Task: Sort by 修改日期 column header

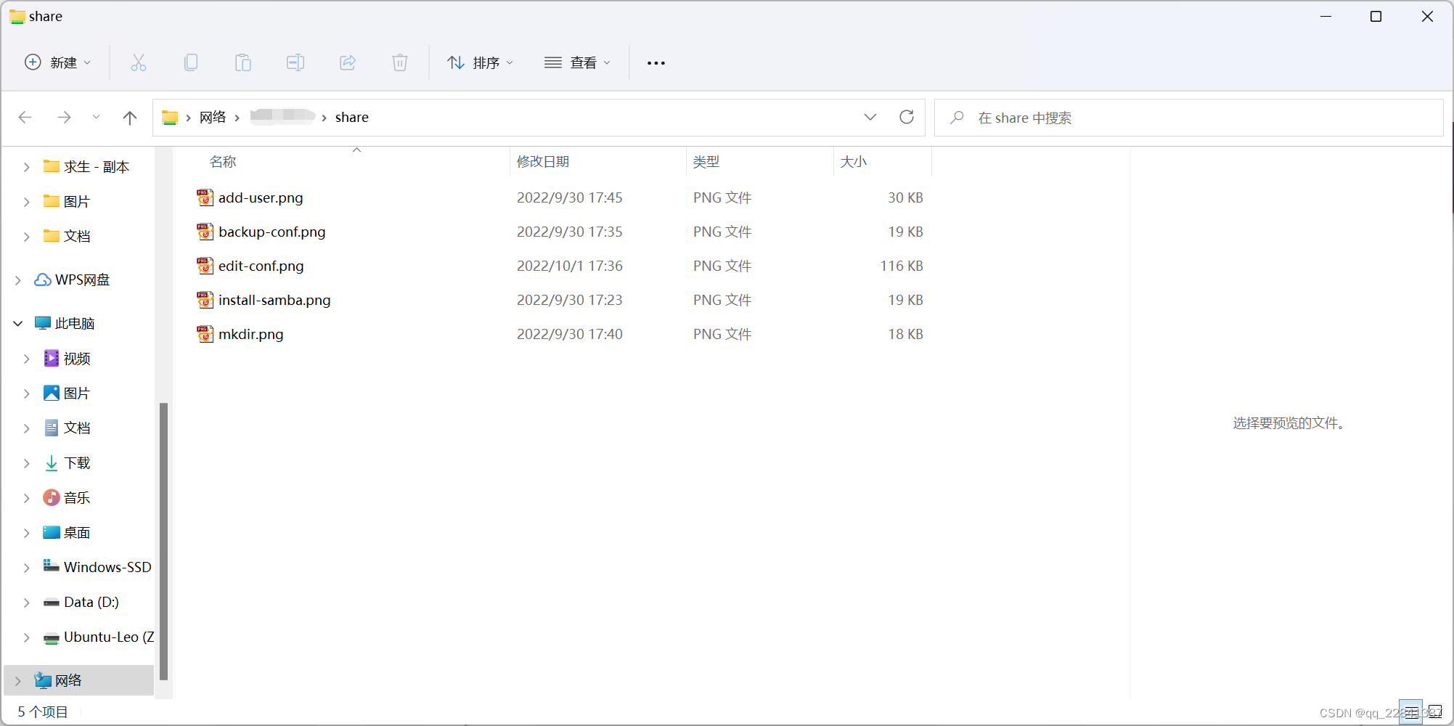Action: click(x=543, y=161)
